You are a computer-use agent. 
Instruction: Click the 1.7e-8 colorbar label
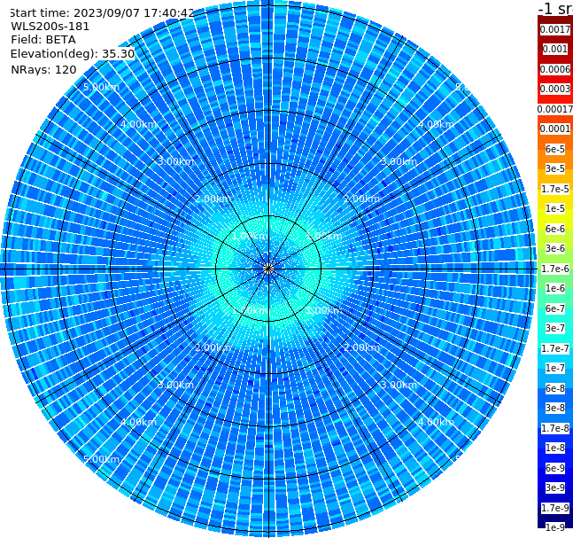[555, 428]
